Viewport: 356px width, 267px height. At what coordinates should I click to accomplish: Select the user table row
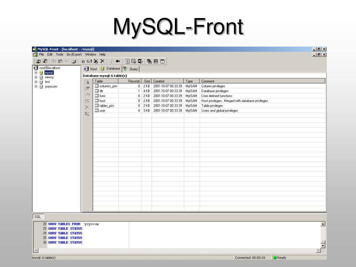click(x=209, y=111)
